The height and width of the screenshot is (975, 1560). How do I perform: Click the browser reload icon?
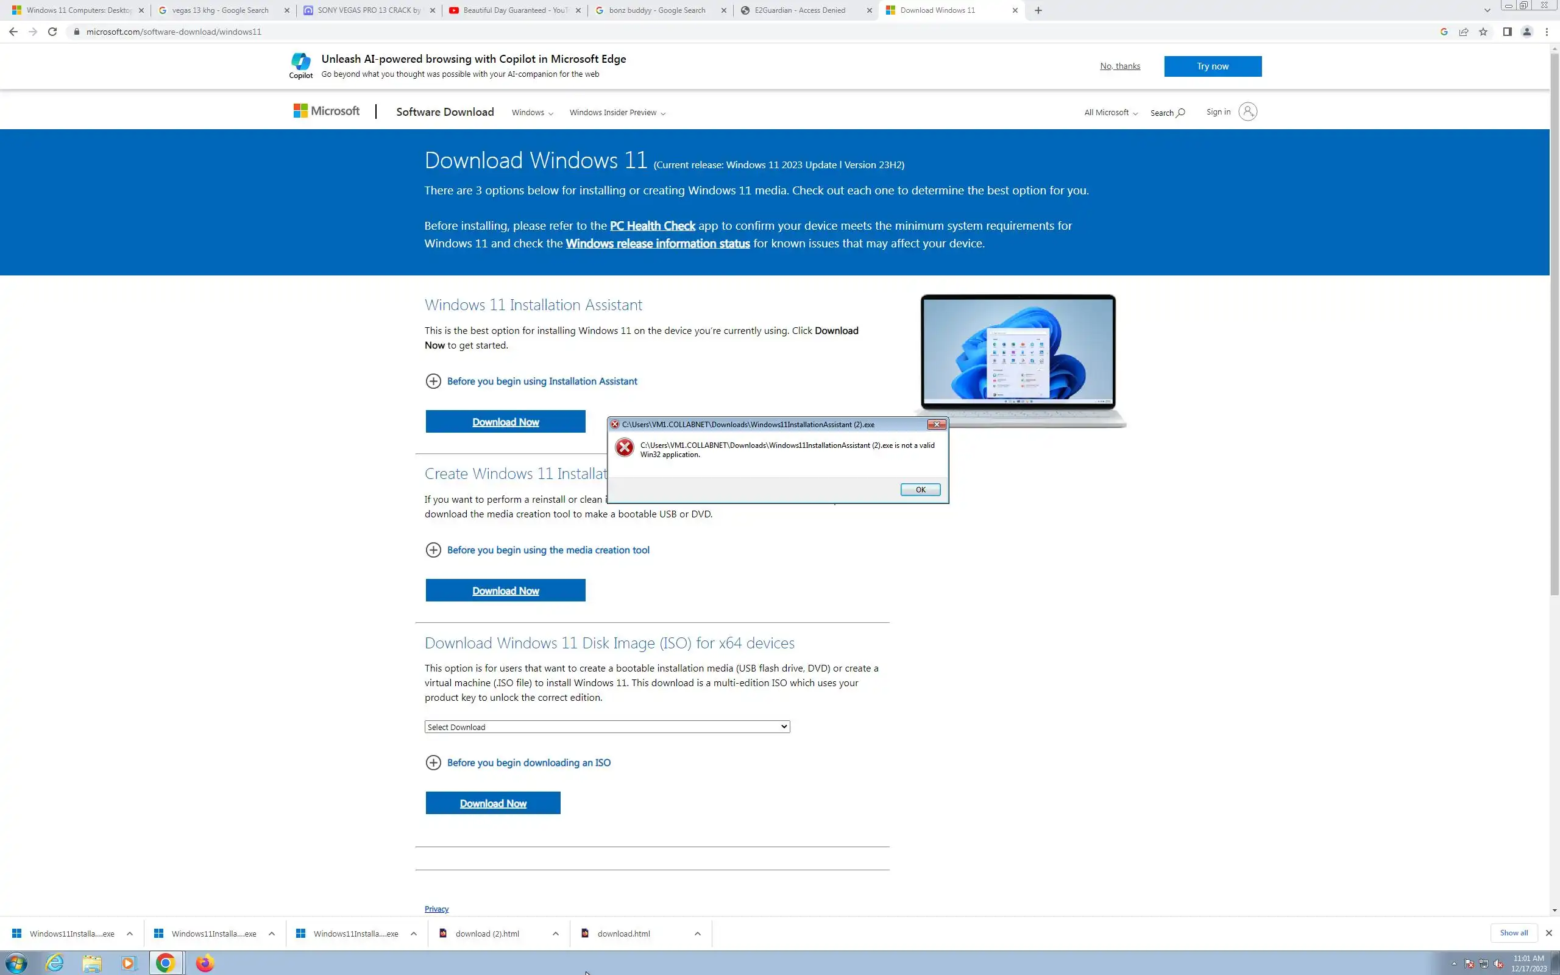(x=52, y=32)
